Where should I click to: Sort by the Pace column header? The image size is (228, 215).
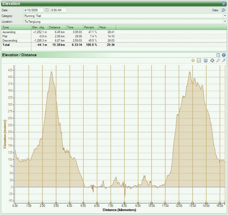(x=107, y=27)
